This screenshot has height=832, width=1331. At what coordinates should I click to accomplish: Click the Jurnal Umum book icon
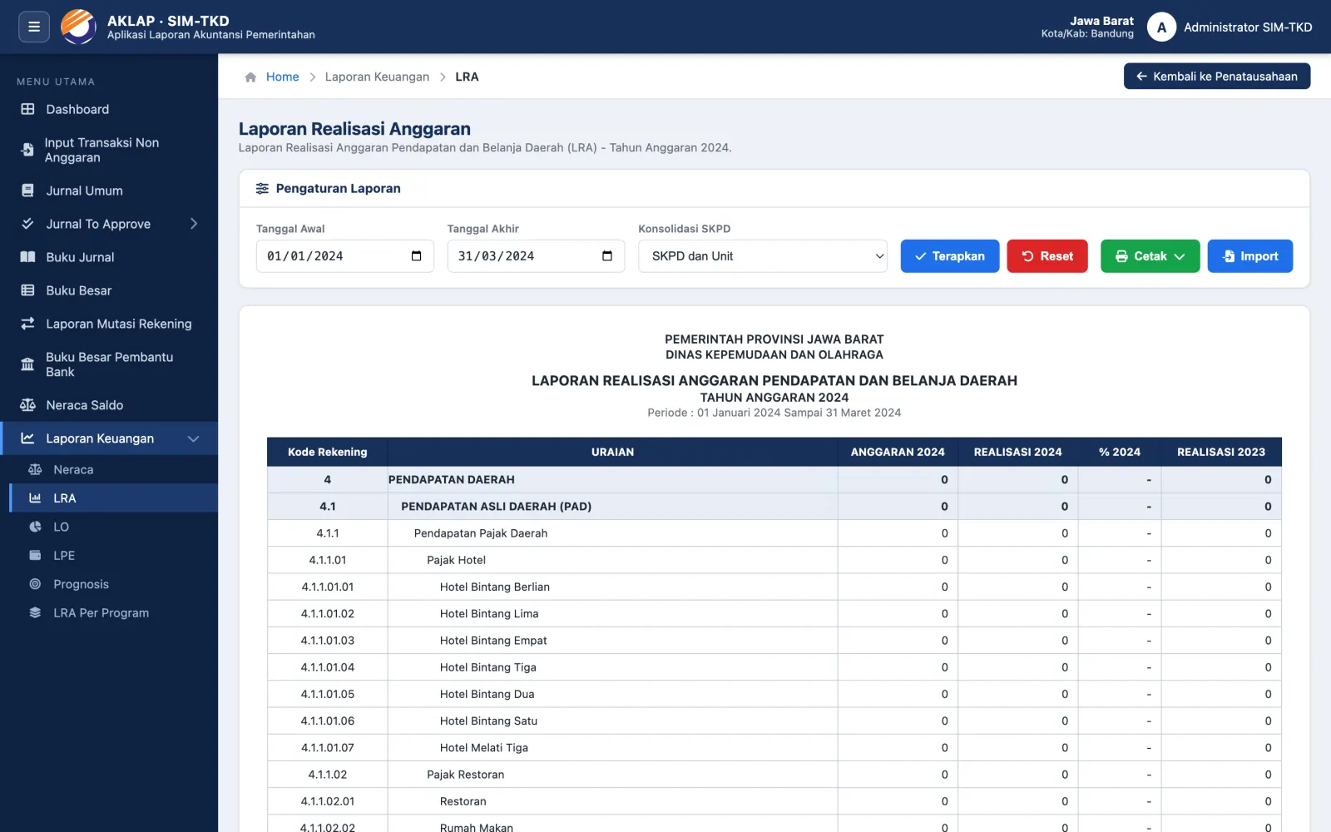27,191
